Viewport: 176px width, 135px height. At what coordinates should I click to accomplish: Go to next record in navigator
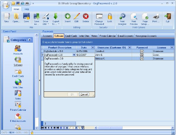52,128
